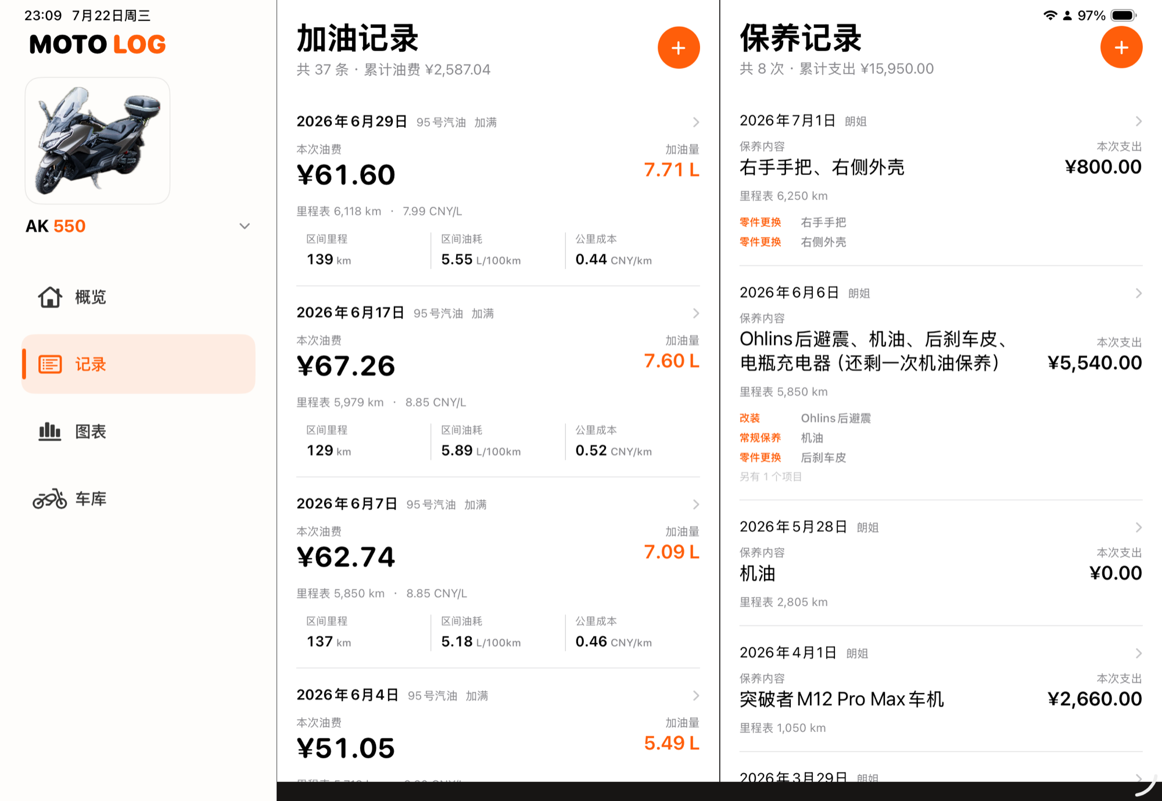Click the 保养记录 heading
This screenshot has width=1162, height=801.
[801, 38]
